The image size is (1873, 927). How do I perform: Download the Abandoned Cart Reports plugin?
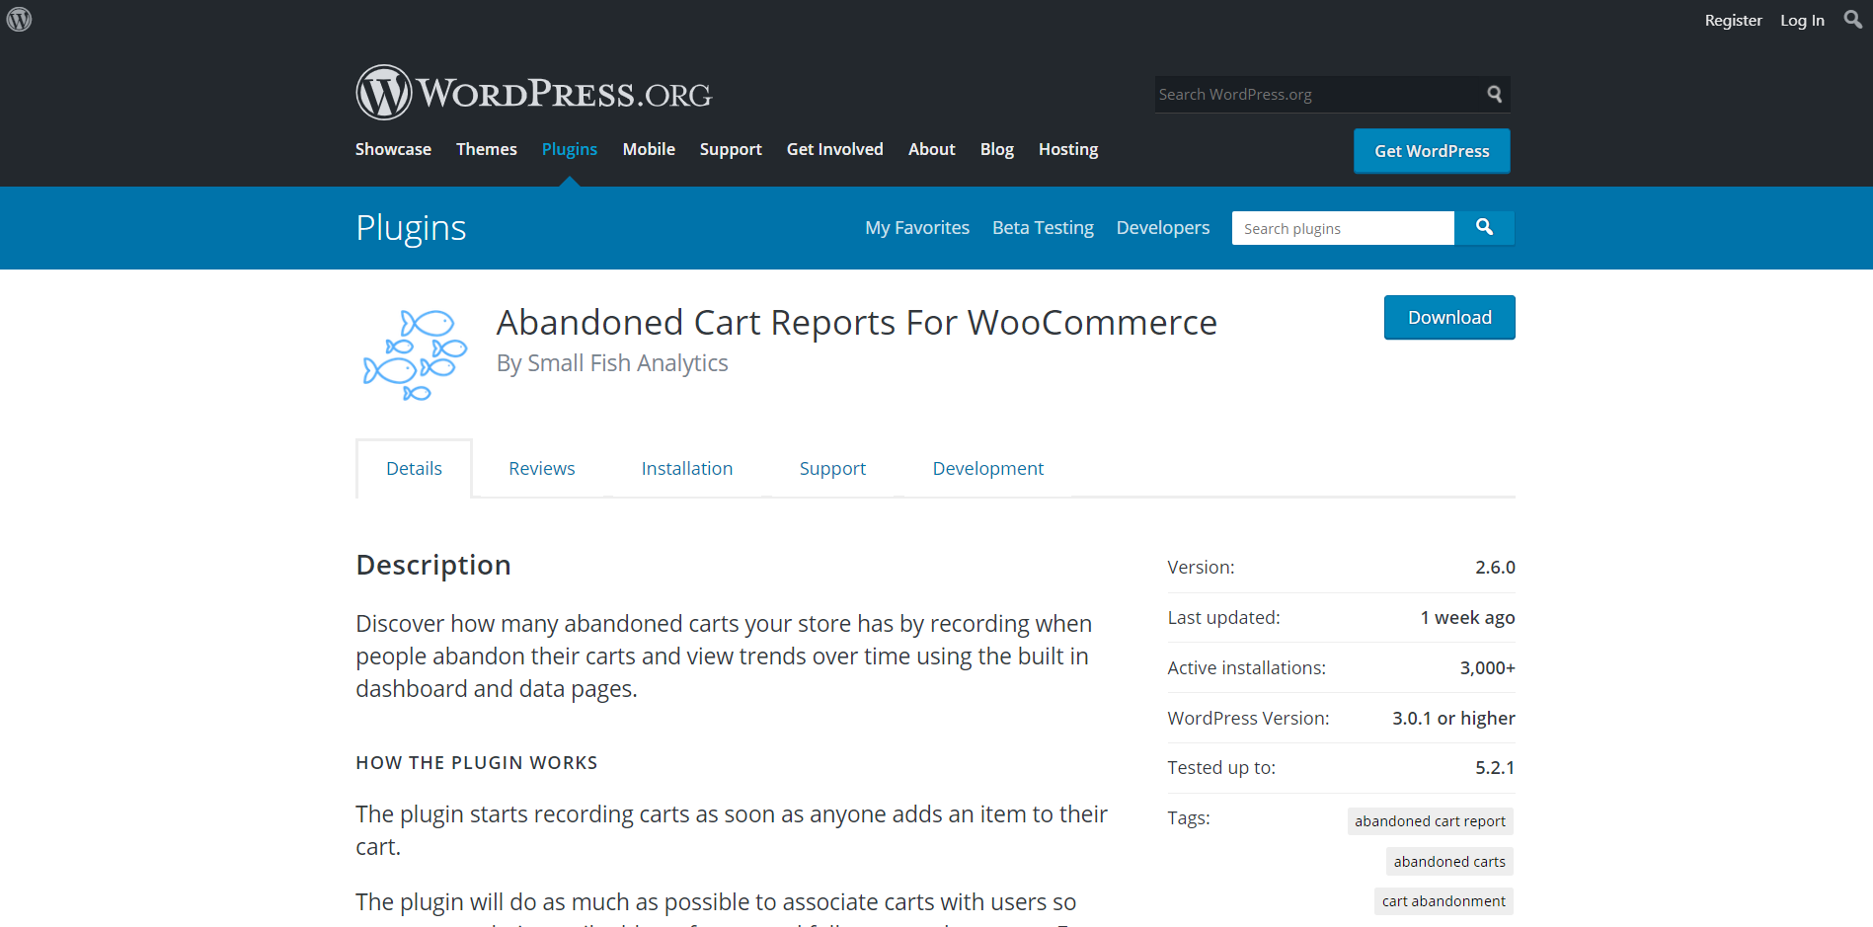tap(1448, 318)
